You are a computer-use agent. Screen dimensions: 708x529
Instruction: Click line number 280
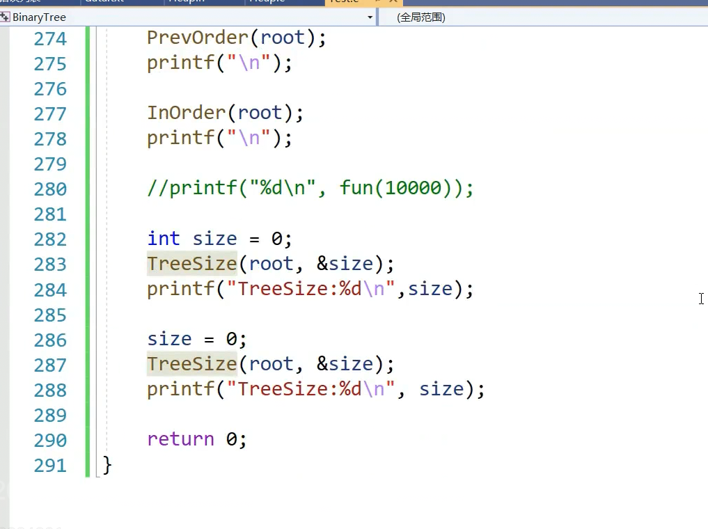pyautogui.click(x=50, y=189)
